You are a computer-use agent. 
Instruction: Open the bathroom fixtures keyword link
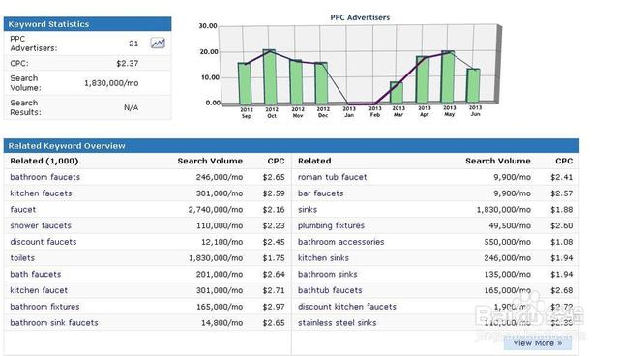(45, 307)
